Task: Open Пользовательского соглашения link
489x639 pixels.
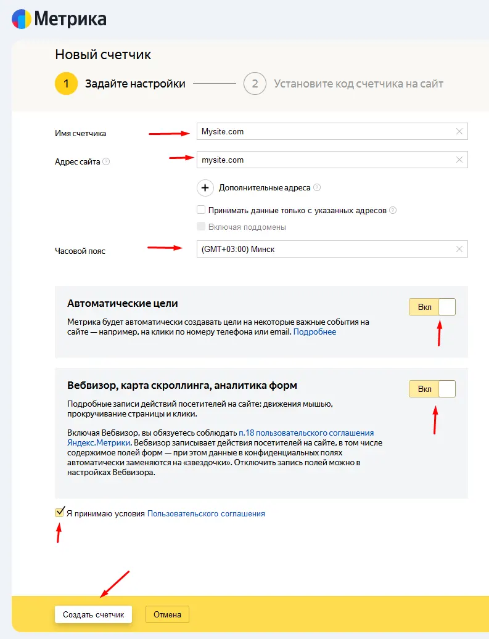Action: 206,513
